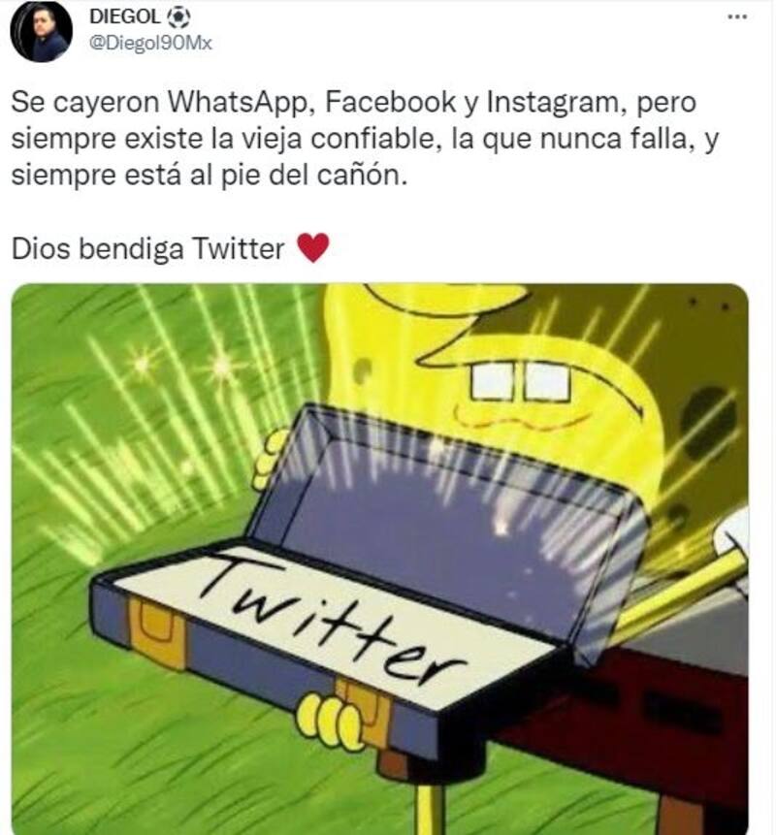This screenshot has height=835, width=776.
Task: Click the word cañón ending the paragraph
Action: [362, 176]
